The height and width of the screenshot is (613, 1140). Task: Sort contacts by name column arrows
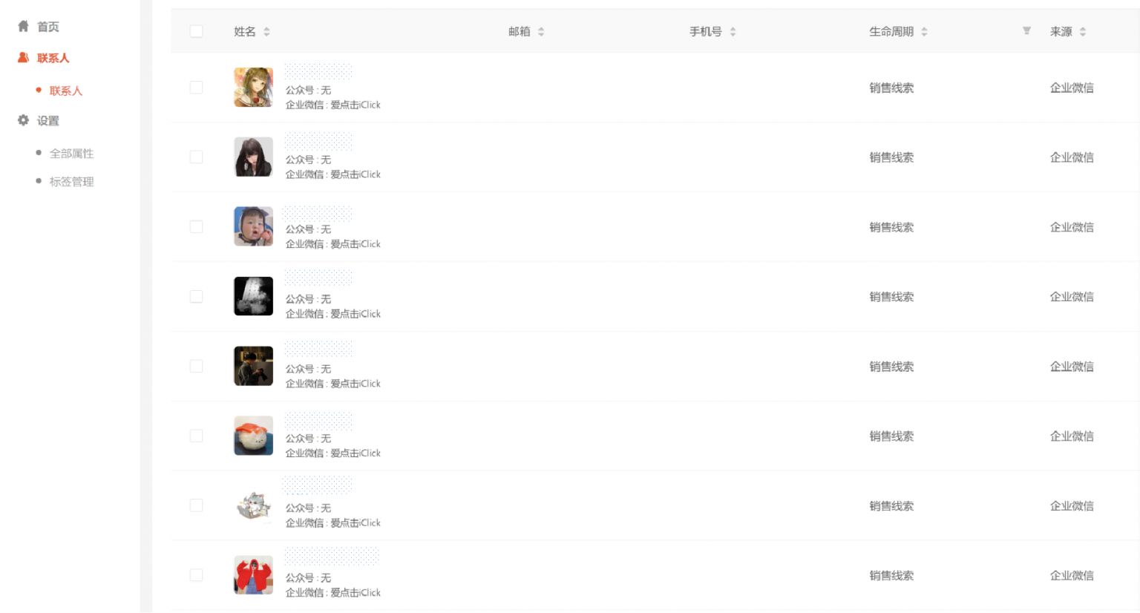pyautogui.click(x=266, y=32)
